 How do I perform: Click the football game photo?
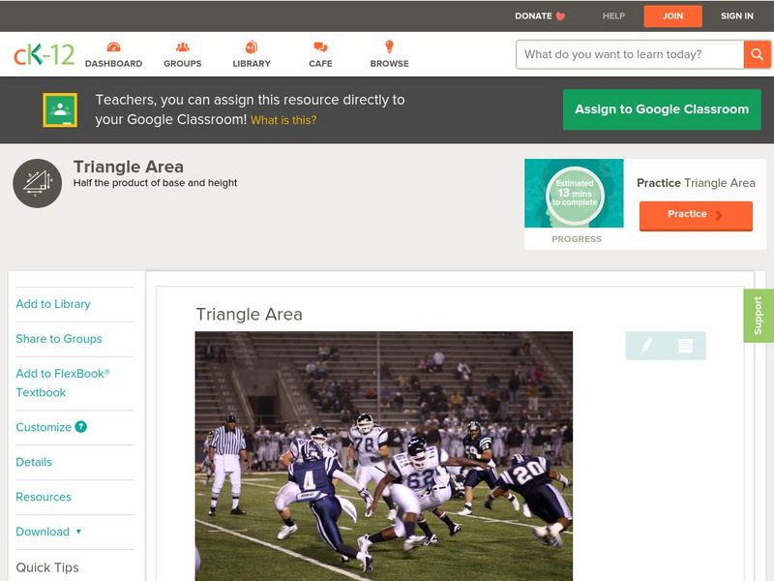click(384, 456)
